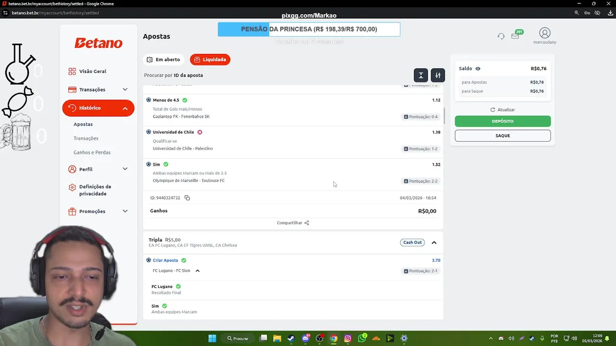Click taskbar Procurar search box
This screenshot has height=346, width=616.
[x=238, y=338]
